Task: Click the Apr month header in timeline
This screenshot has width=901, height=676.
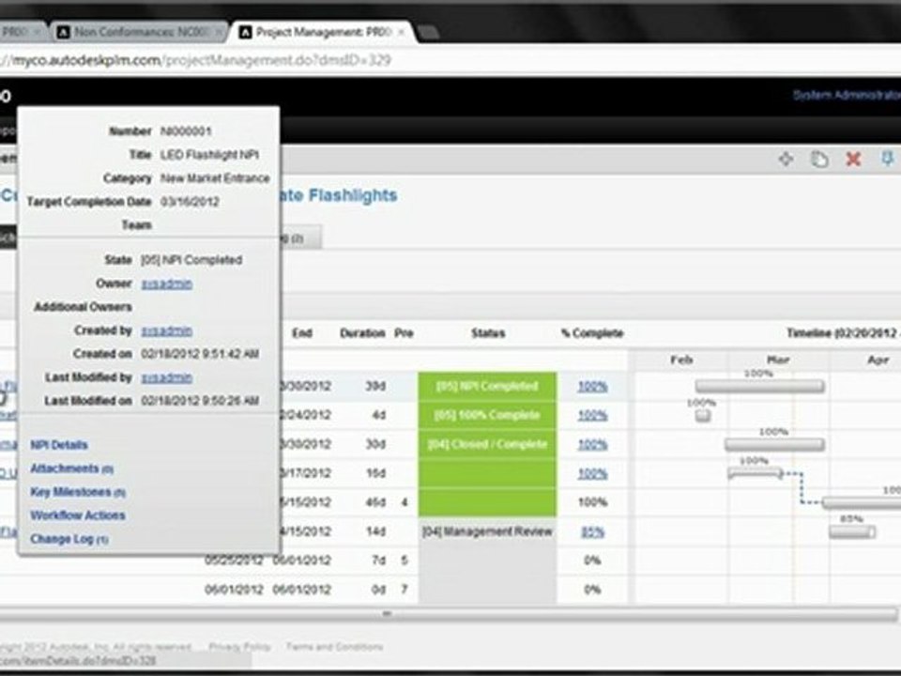Action: pyautogui.click(x=878, y=360)
